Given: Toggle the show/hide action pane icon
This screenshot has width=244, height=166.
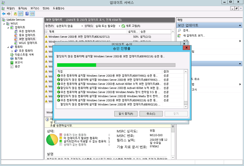Looking at the screenshot, I should (32, 14).
